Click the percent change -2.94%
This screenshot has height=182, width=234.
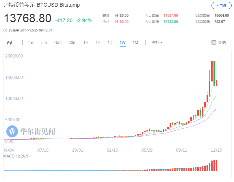[x=84, y=21]
